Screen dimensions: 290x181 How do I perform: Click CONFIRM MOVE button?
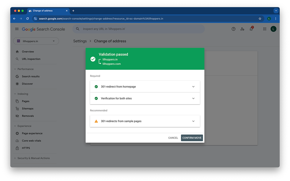click(192, 138)
